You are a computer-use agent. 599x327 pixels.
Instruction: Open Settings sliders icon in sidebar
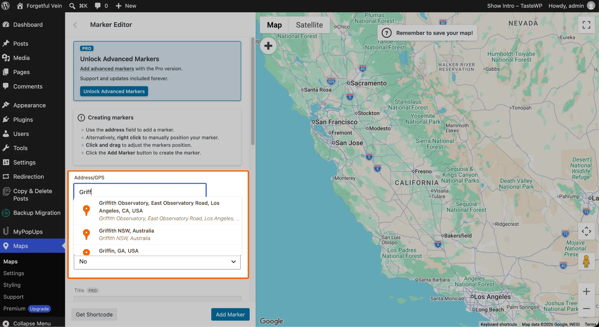pyautogui.click(x=6, y=162)
